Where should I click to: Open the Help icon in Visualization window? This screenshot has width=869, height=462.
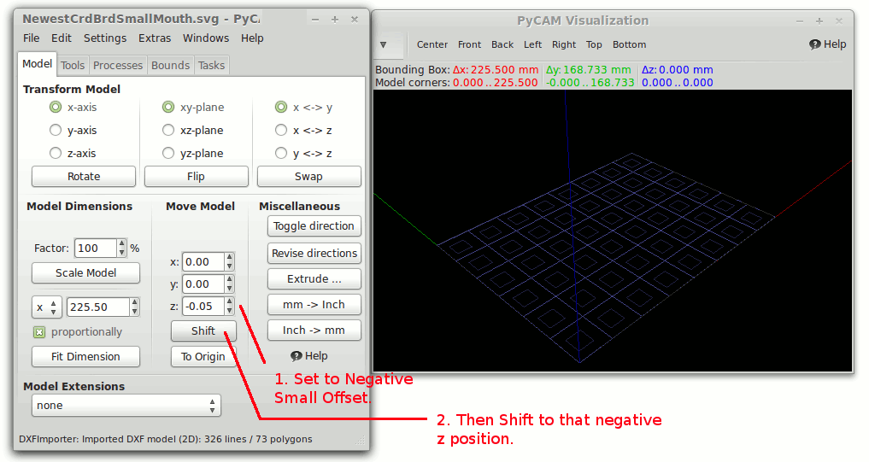(x=827, y=44)
